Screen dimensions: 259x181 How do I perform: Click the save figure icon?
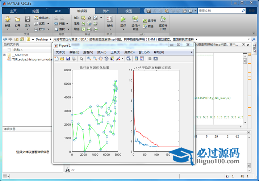pos(68,59)
